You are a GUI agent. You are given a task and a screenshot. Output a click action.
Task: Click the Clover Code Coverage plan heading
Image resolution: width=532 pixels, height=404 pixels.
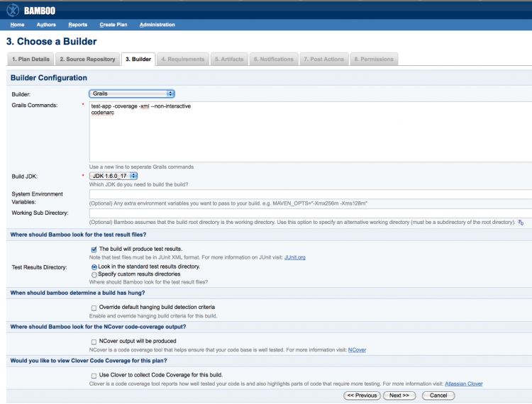coord(89,361)
